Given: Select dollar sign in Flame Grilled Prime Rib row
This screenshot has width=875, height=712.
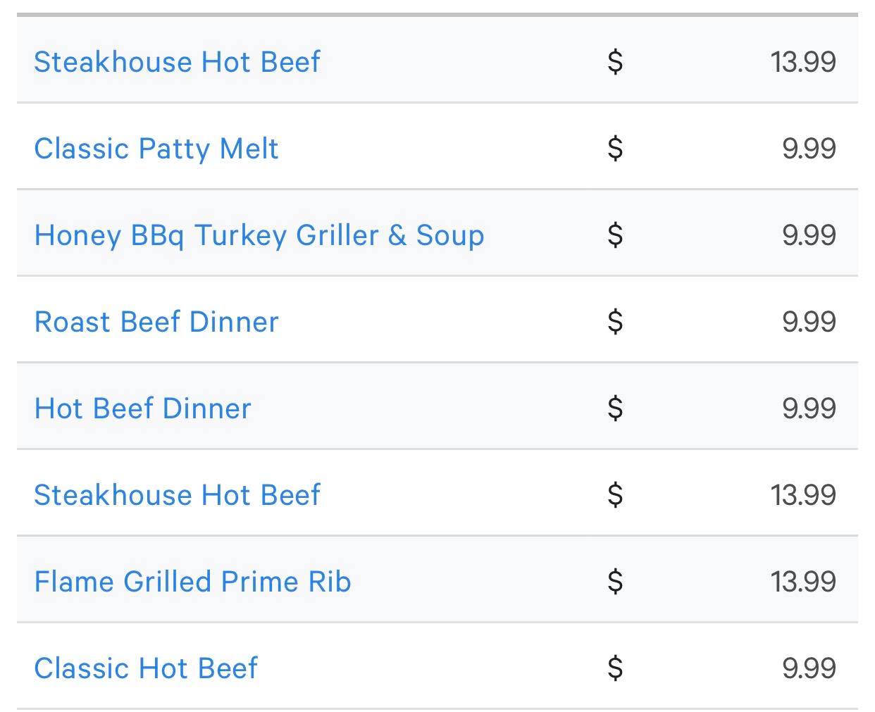Looking at the screenshot, I should [615, 582].
